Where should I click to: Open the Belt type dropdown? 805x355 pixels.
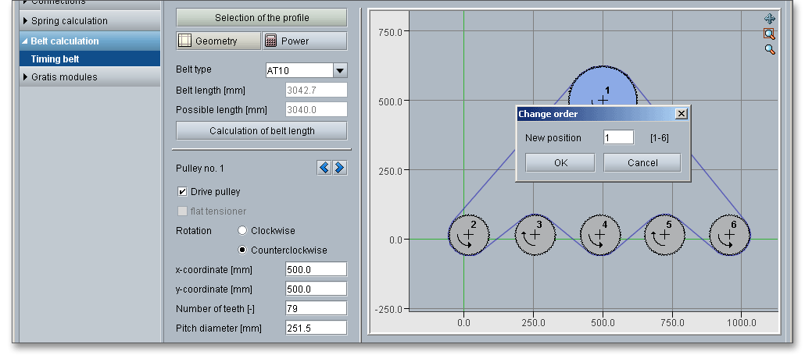(340, 71)
